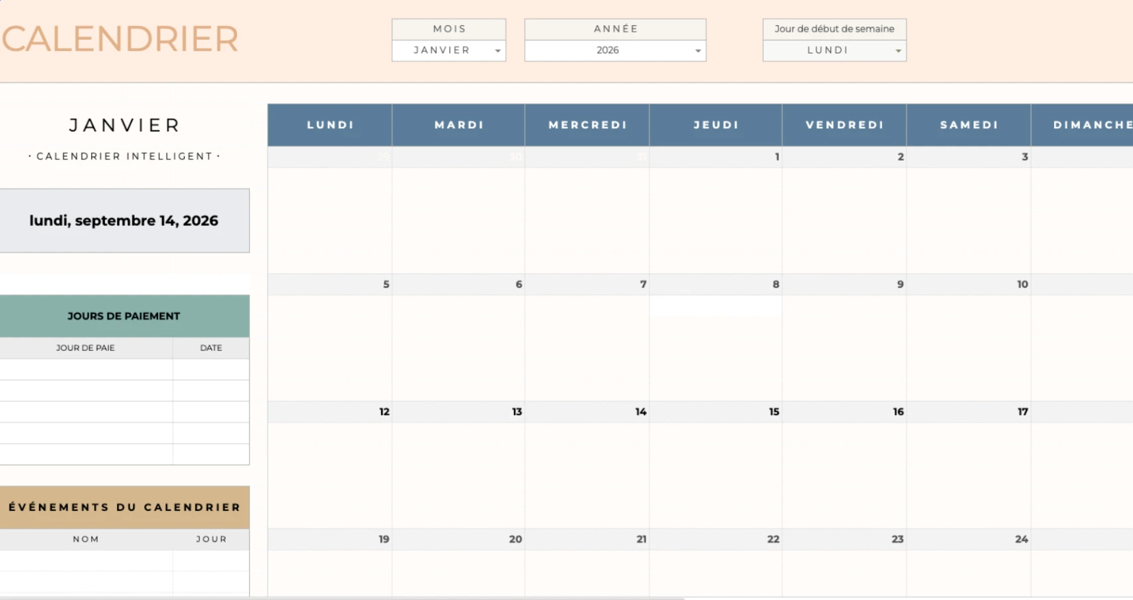Select day number 8 under JEUDI

point(716,284)
